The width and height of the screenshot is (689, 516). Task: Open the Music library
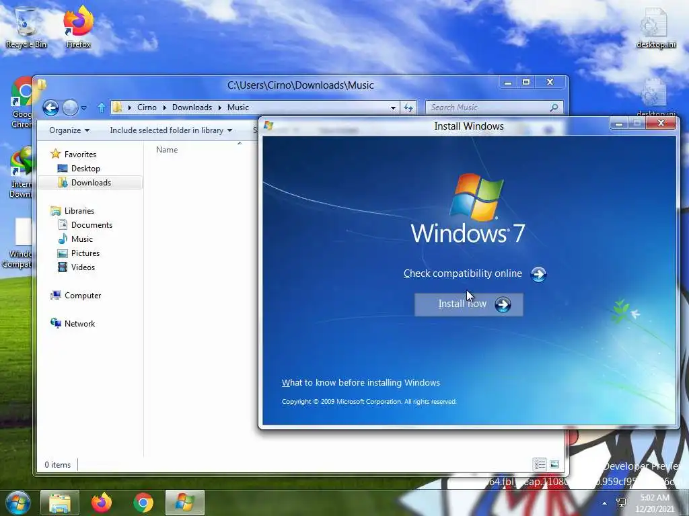point(81,239)
